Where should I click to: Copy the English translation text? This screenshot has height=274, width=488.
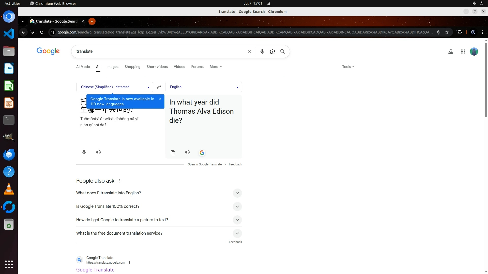pyautogui.click(x=173, y=153)
